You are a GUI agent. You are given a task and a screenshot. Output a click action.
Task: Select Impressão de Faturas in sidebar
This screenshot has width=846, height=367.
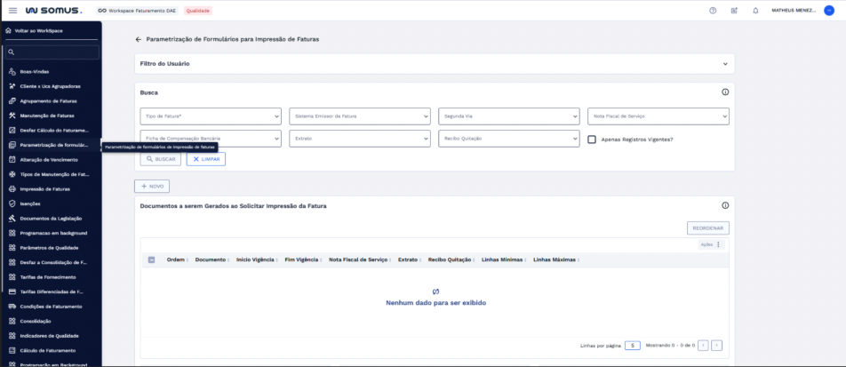tap(44, 188)
